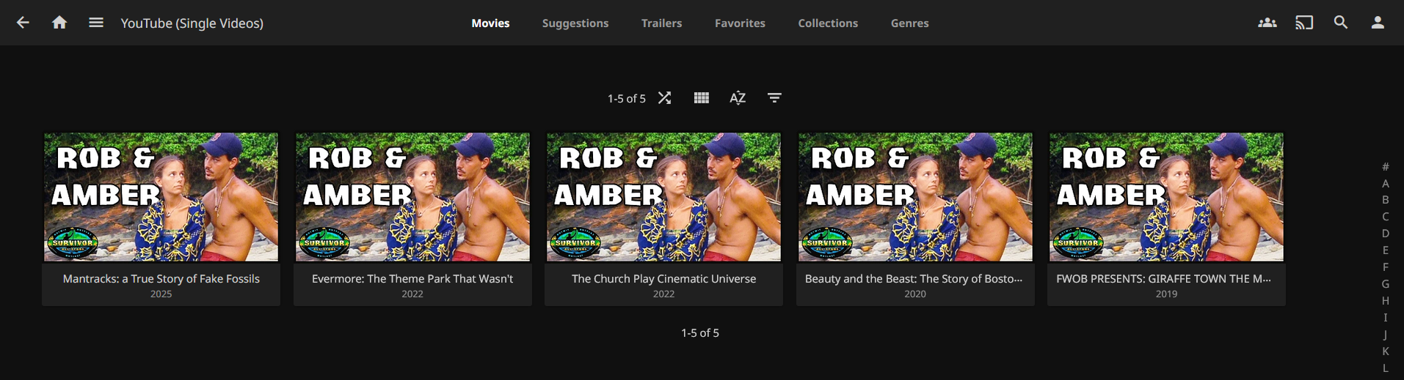Viewport: 1404px width, 380px height.
Task: Open the user profile icon
Action: (1378, 23)
